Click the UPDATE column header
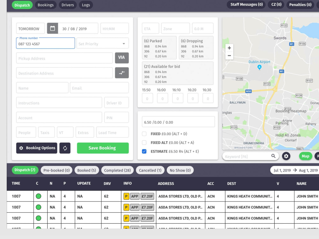319x239 pixels. coord(84,183)
